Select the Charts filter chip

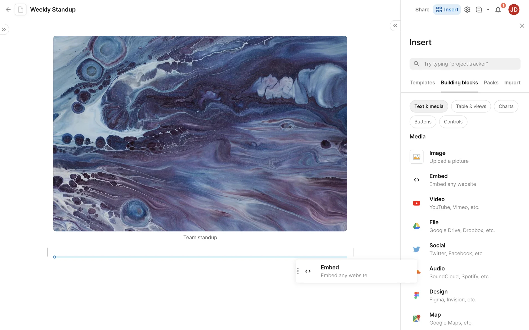[x=506, y=106]
